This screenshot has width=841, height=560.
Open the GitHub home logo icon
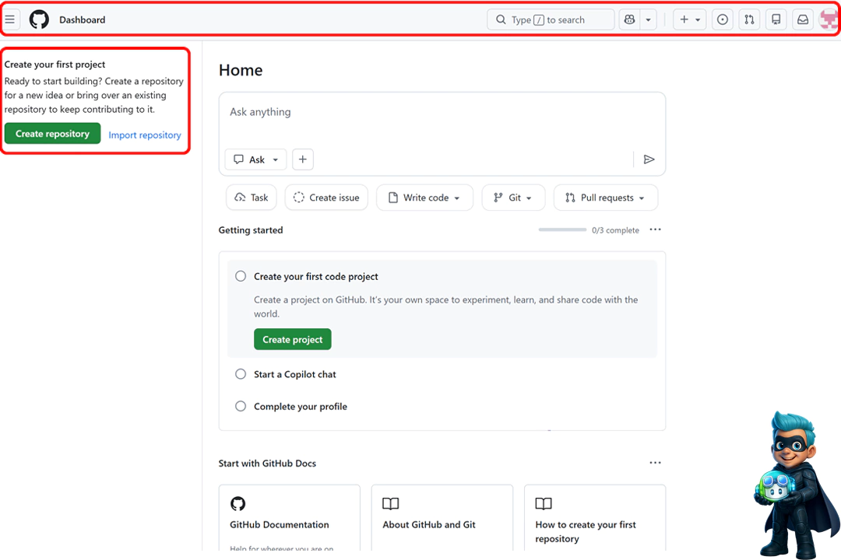(x=39, y=19)
